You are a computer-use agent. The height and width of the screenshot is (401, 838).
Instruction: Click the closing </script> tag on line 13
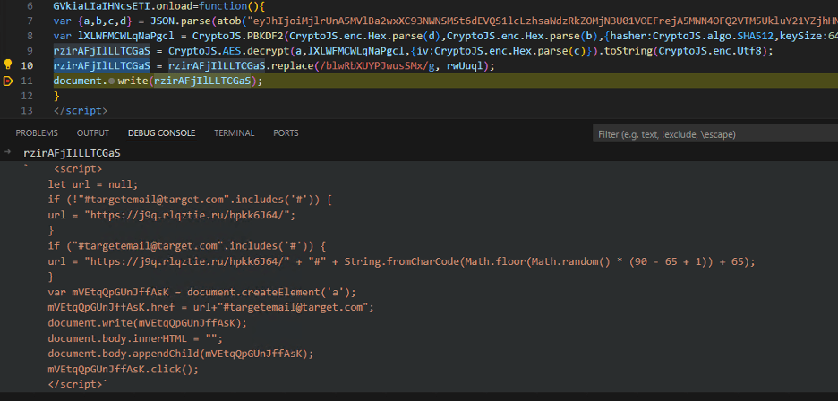pos(81,111)
